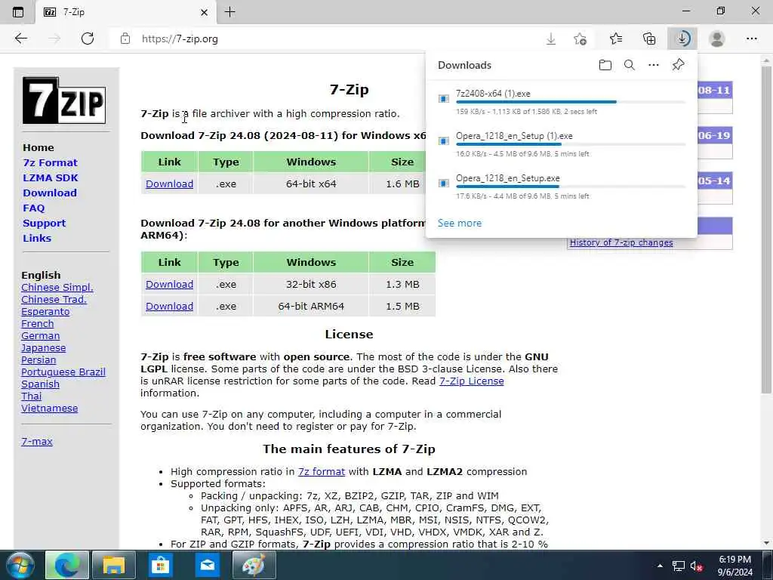Pin the Downloads panel
The width and height of the screenshot is (773, 580).
coord(678,65)
